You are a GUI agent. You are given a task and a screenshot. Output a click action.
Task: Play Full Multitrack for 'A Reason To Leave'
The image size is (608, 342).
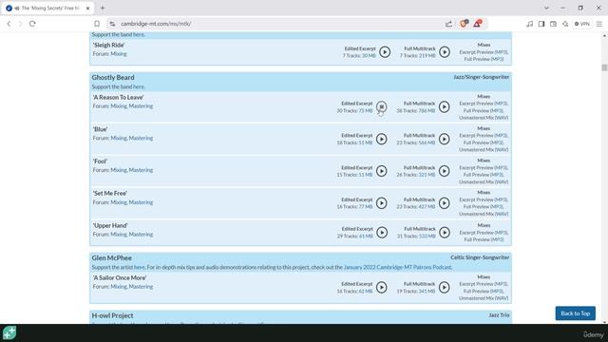point(445,106)
